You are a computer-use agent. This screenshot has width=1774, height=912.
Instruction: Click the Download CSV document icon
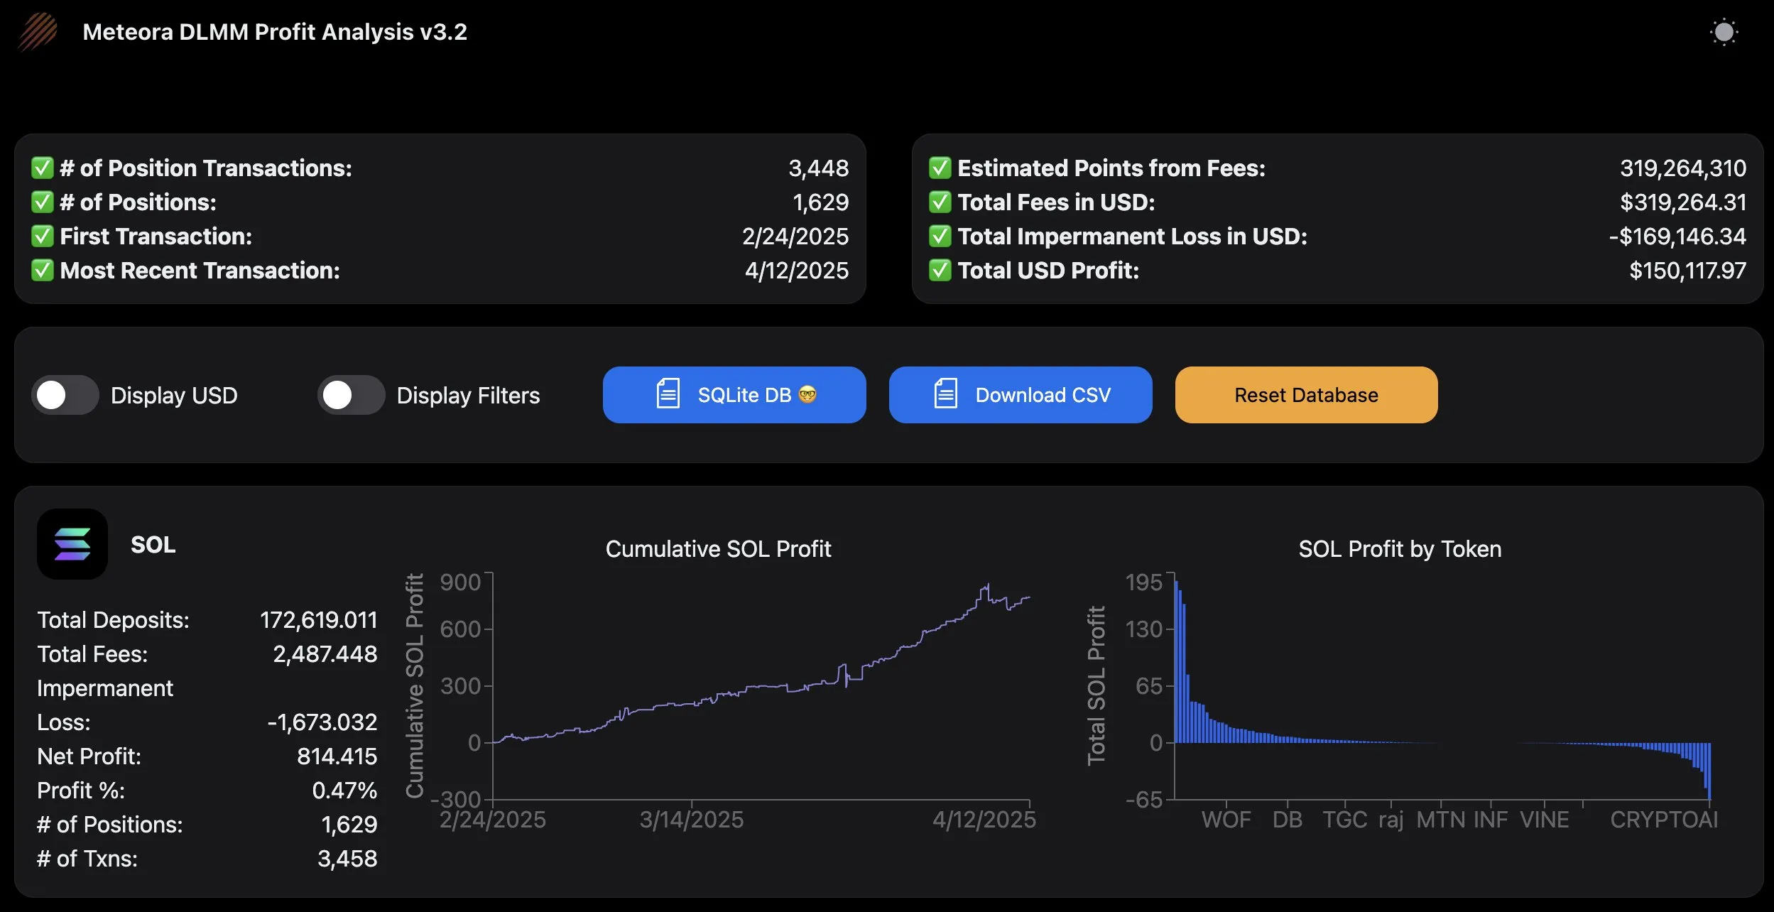pos(945,393)
